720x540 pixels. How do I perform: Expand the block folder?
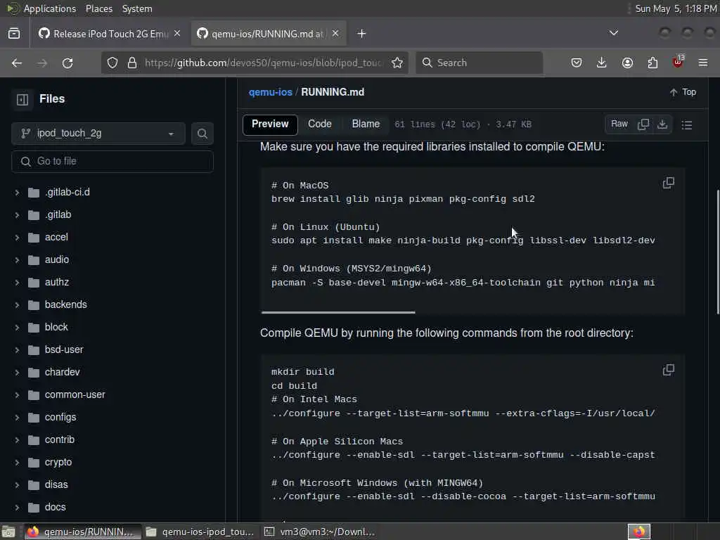17,328
